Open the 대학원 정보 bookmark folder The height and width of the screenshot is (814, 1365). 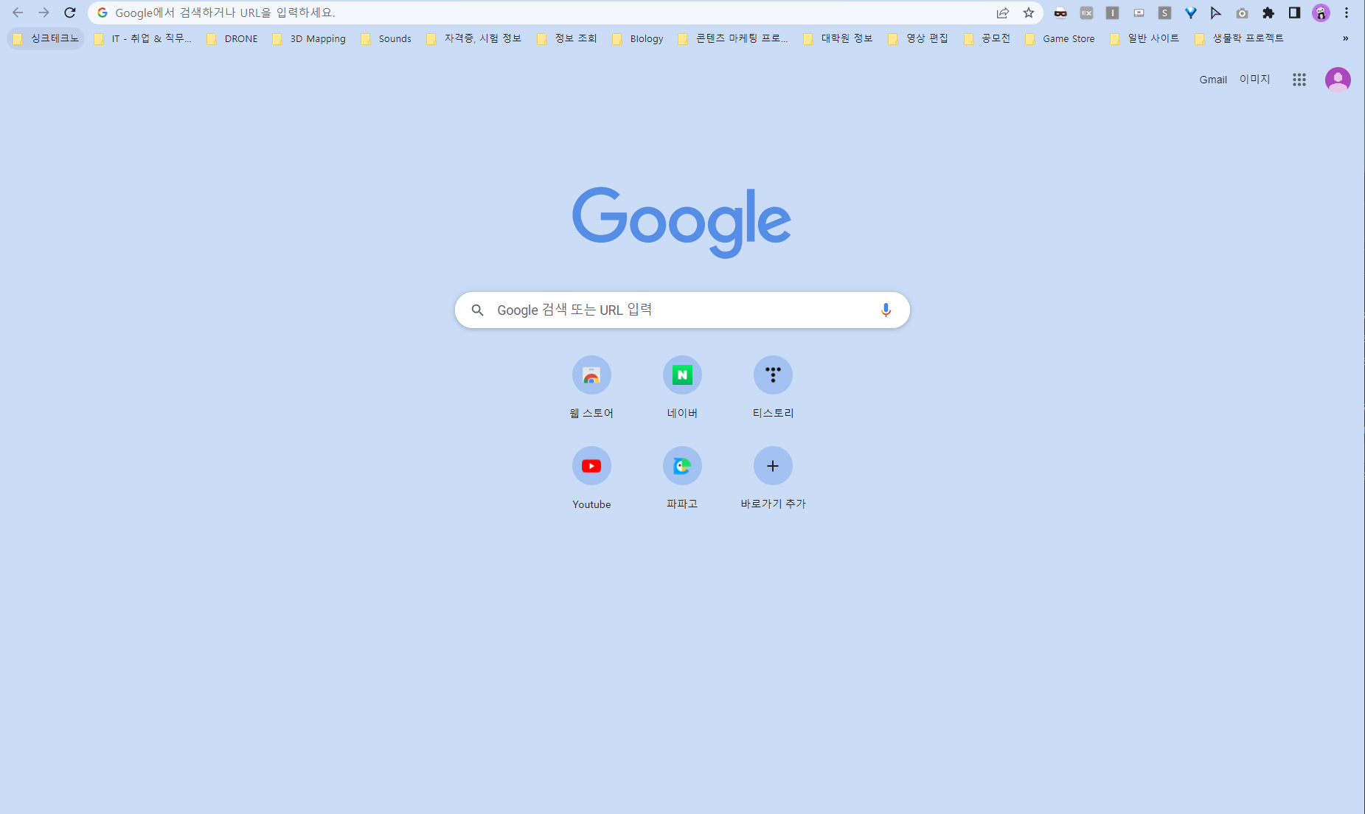click(x=838, y=38)
